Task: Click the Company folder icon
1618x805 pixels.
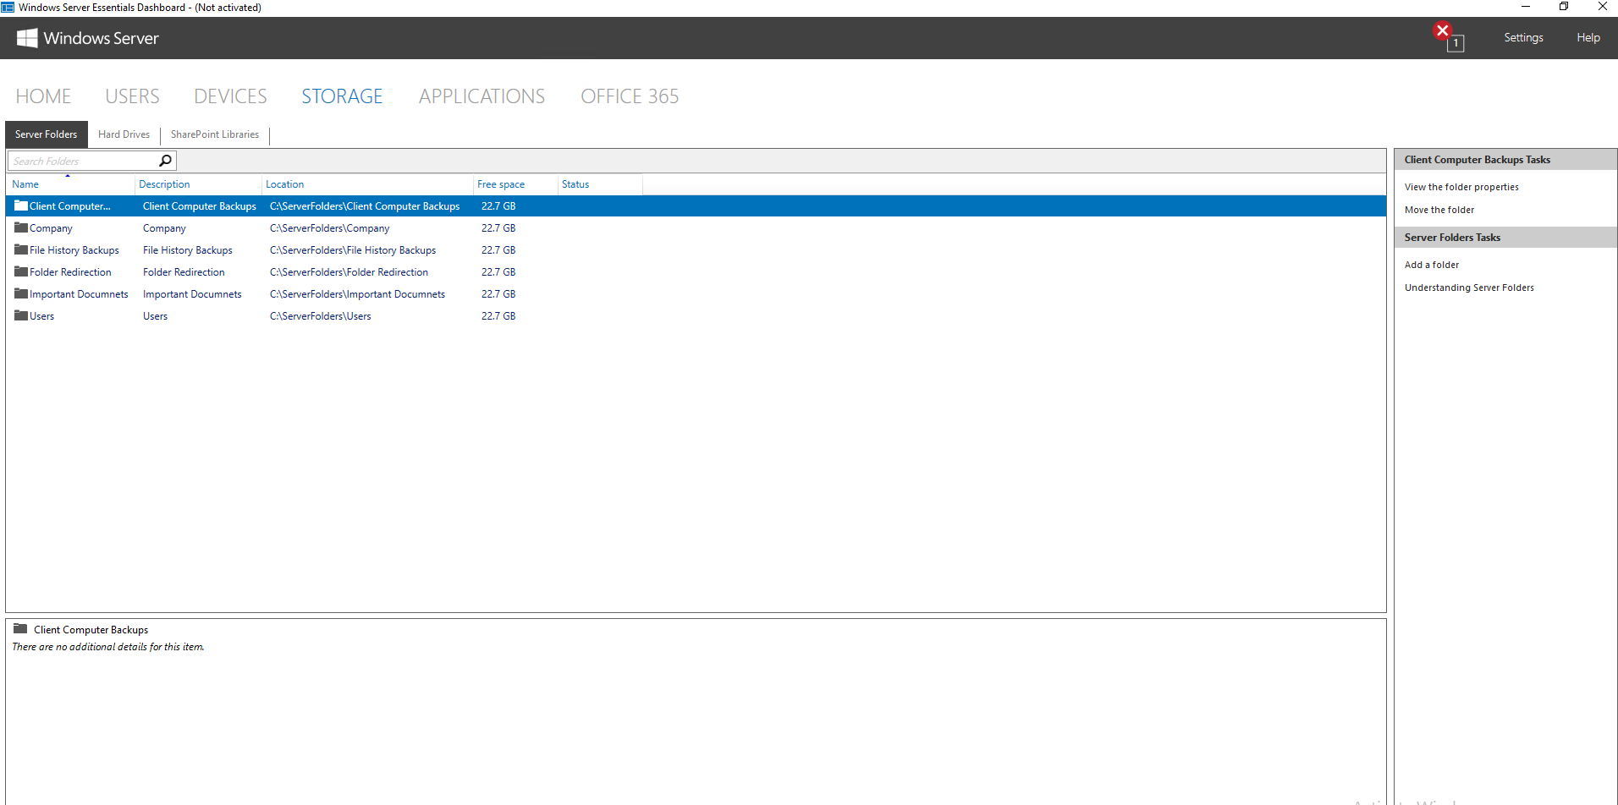Action: 21,227
